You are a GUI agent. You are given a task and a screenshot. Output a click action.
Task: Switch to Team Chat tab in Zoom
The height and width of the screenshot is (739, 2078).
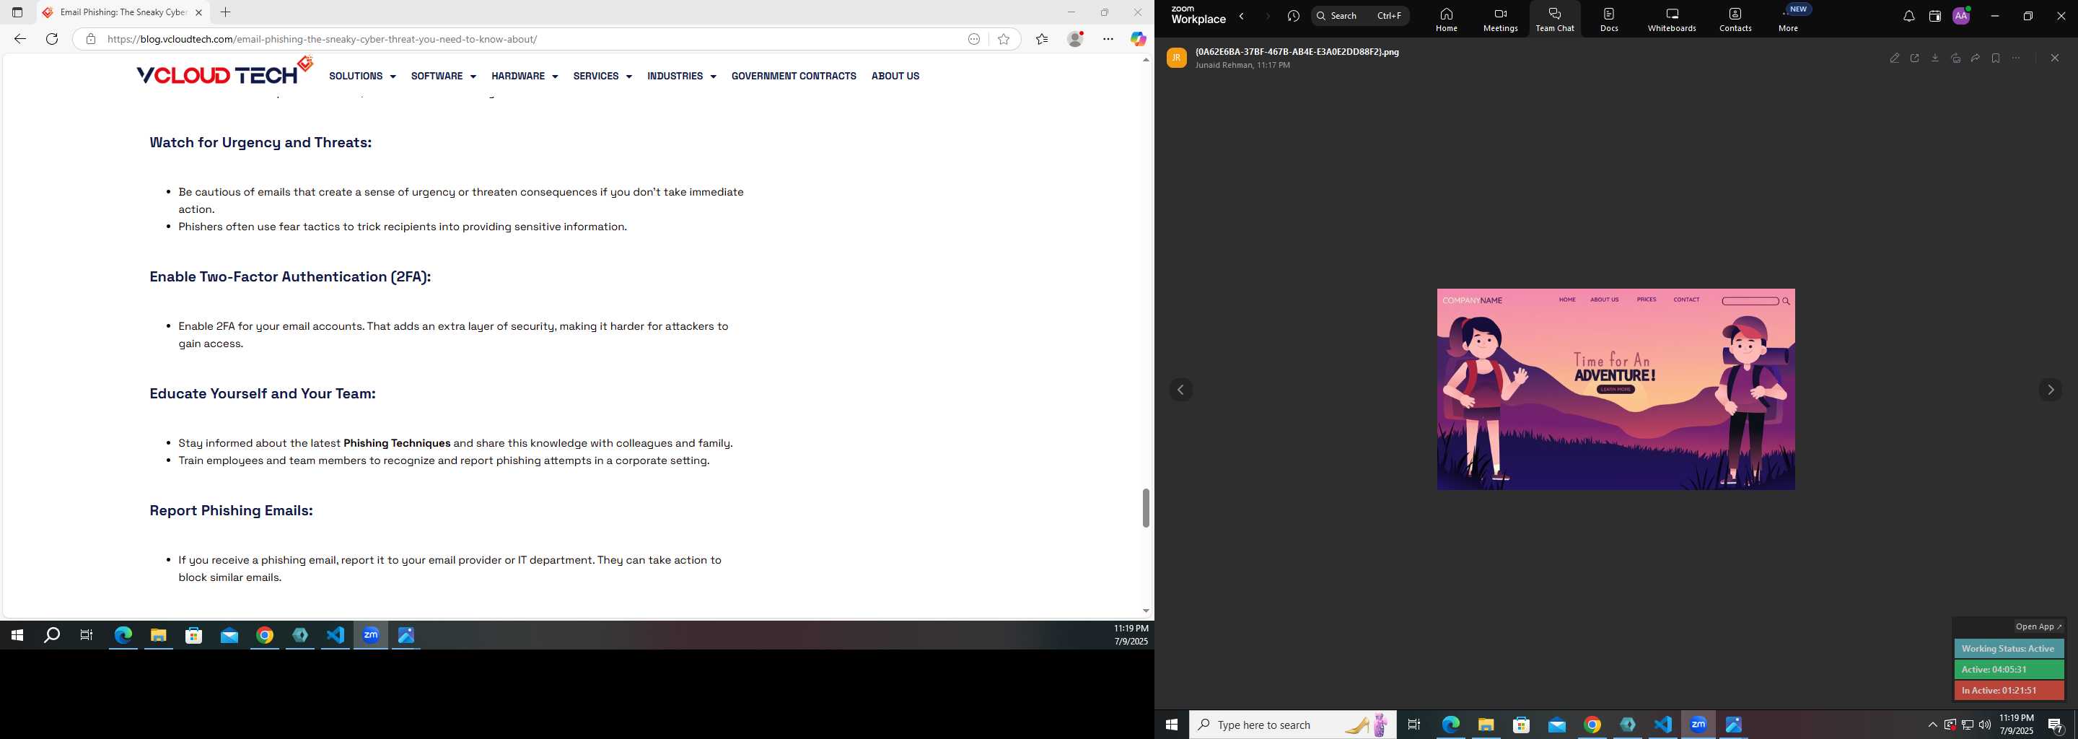click(x=1554, y=19)
